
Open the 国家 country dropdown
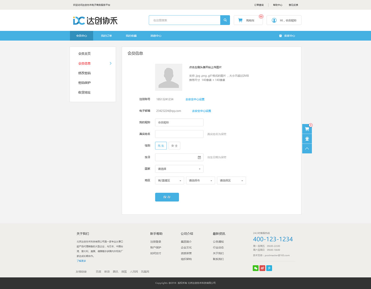tap(179, 168)
